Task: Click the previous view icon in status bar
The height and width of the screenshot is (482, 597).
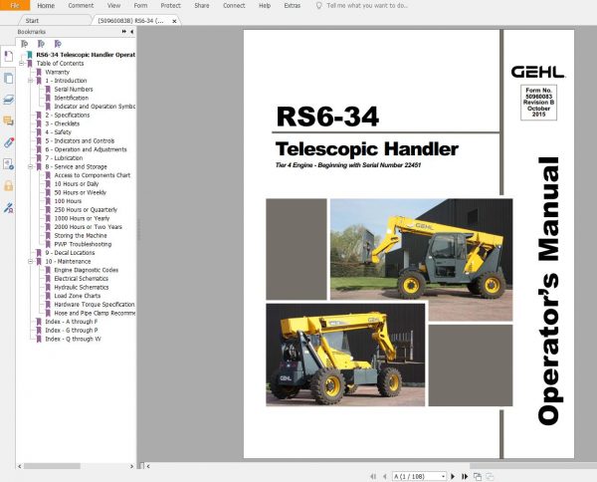Action: point(478,476)
